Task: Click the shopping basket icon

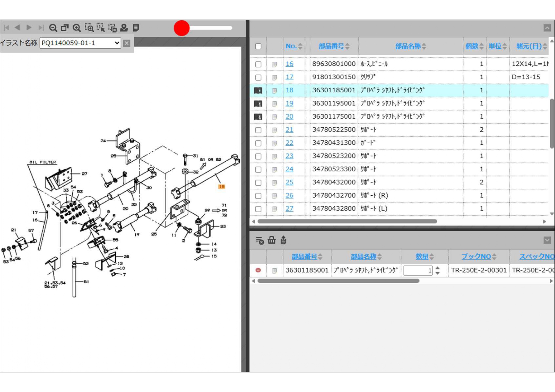Action: click(x=271, y=240)
